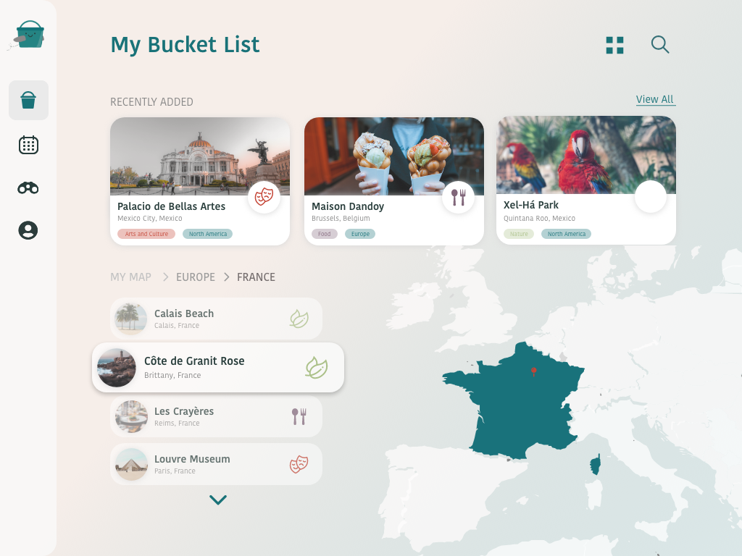Click North America tag on Xel-Há Park
742x556 pixels.
(x=567, y=234)
